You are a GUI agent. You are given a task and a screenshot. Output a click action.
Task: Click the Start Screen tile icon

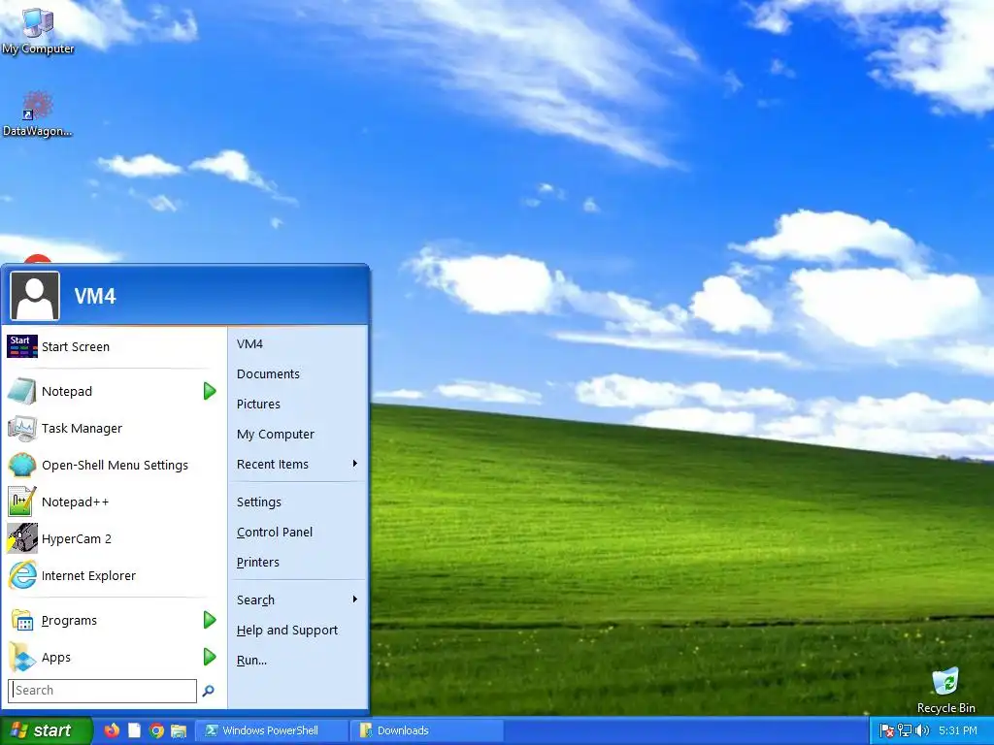(x=22, y=346)
